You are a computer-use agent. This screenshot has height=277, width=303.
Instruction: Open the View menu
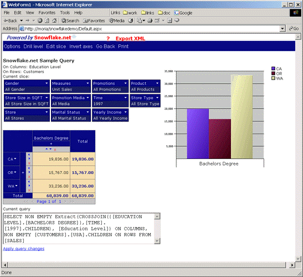click(x=30, y=13)
